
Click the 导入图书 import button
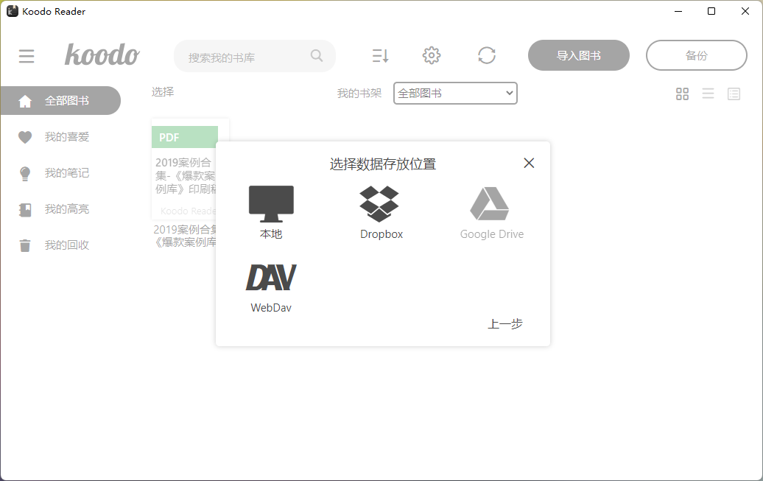click(578, 55)
